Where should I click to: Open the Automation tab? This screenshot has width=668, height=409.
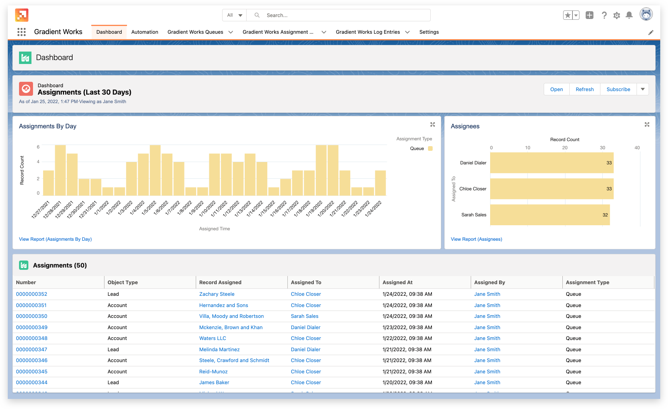tap(145, 32)
